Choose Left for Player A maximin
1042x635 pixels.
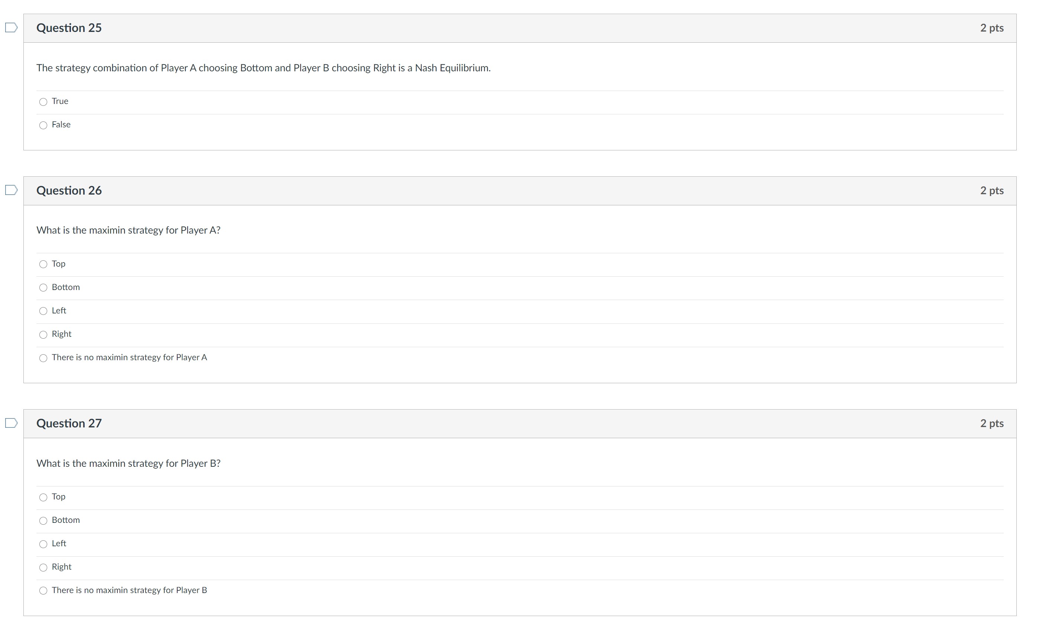click(43, 312)
